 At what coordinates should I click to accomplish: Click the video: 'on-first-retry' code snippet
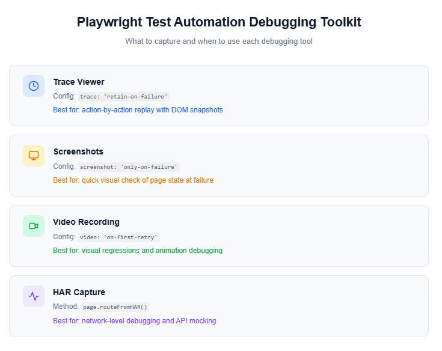(x=119, y=237)
